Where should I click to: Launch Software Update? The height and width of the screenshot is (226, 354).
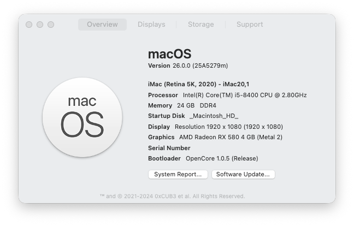(x=243, y=174)
